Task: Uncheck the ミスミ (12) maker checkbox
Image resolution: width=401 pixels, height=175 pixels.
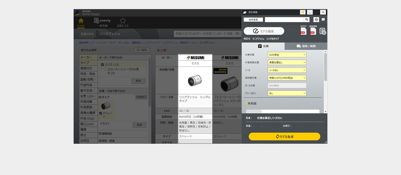Action: [x=102, y=65]
